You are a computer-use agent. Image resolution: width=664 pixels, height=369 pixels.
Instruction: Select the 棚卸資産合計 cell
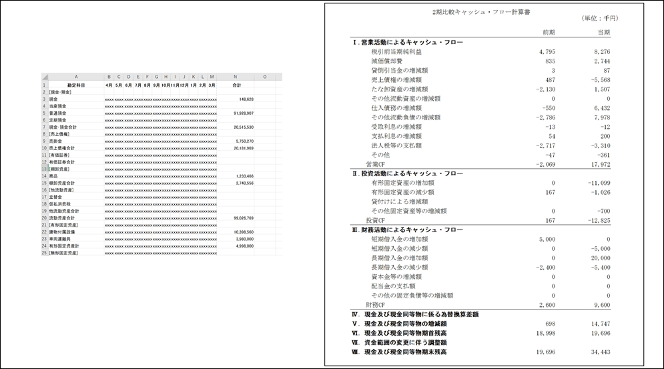click(76, 183)
